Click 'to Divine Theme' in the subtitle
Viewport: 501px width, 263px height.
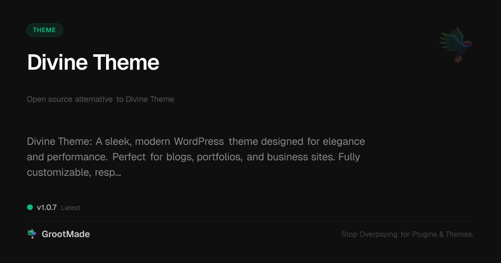pos(145,99)
